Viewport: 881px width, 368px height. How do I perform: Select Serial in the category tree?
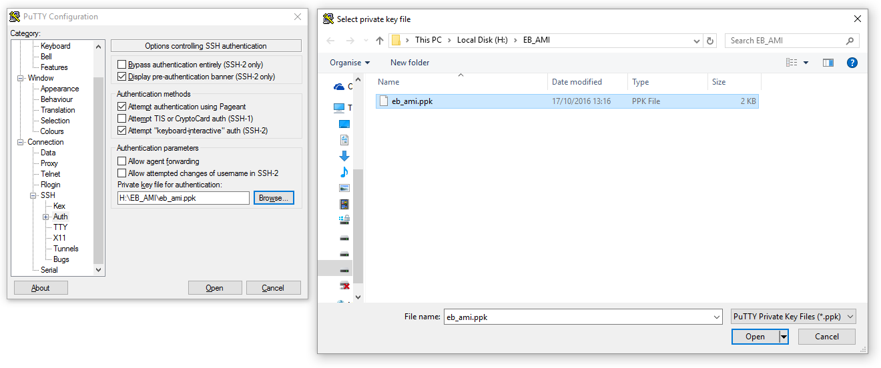click(49, 270)
